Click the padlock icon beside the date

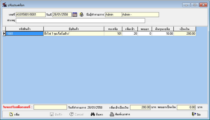[x=82, y=14]
